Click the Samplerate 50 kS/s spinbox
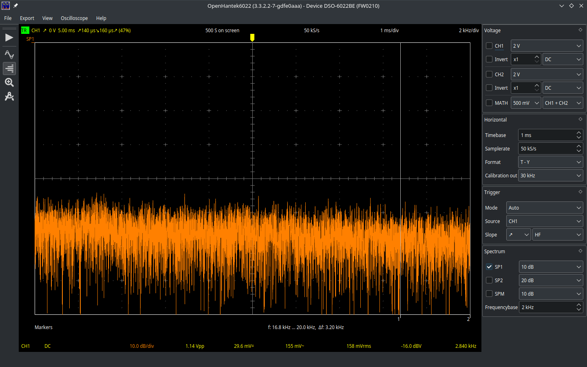587x367 pixels. (550, 148)
